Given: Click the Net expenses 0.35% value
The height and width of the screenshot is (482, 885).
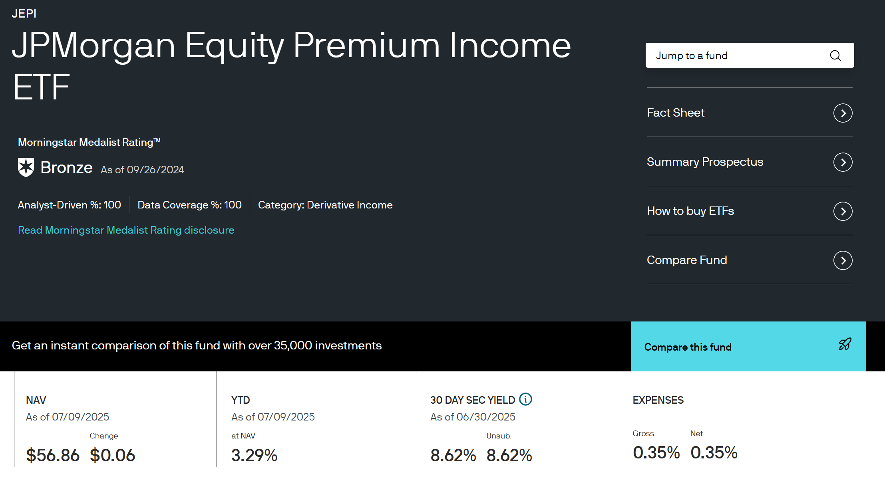Looking at the screenshot, I should pos(714,452).
